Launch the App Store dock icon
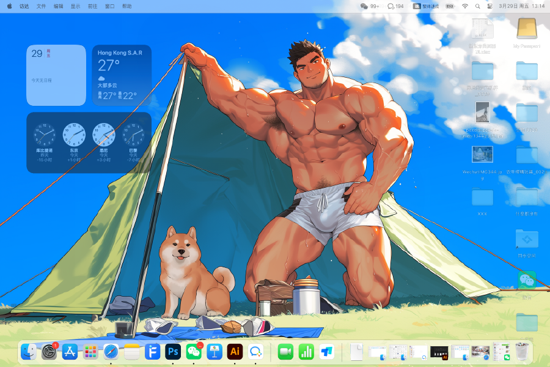The height and width of the screenshot is (367, 550). pyautogui.click(x=70, y=352)
